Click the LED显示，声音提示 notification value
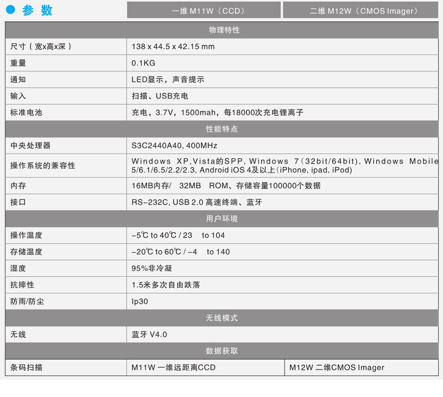 click(x=168, y=79)
